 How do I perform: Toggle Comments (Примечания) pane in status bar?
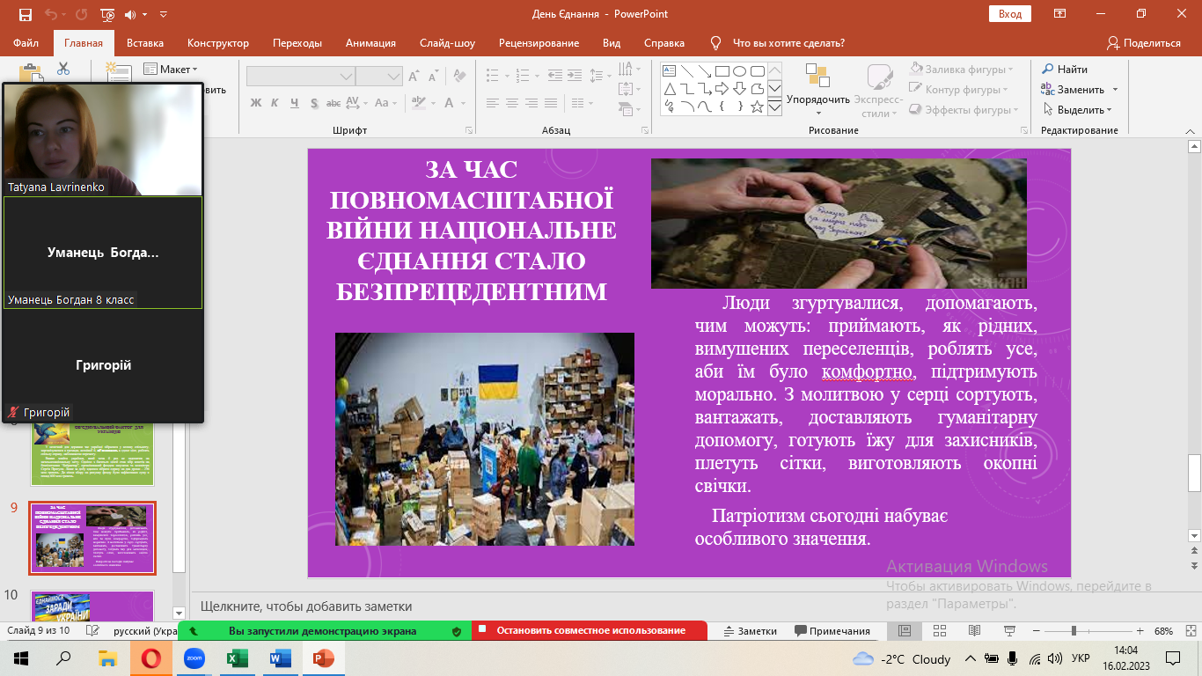tap(832, 631)
